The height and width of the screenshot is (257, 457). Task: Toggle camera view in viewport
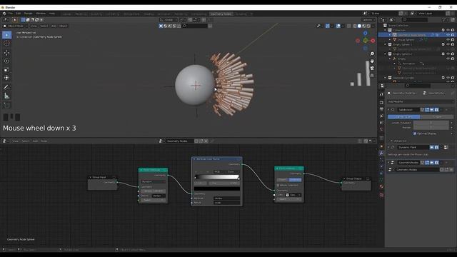(372, 69)
